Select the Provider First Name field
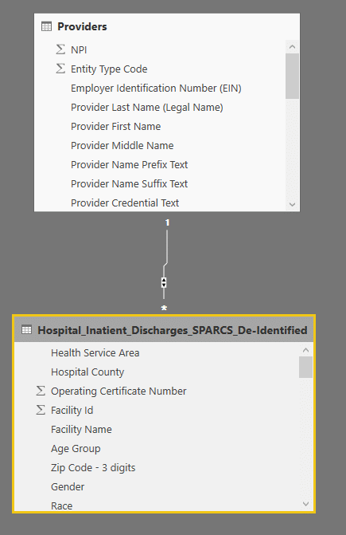This screenshot has height=535, width=346. tap(115, 126)
